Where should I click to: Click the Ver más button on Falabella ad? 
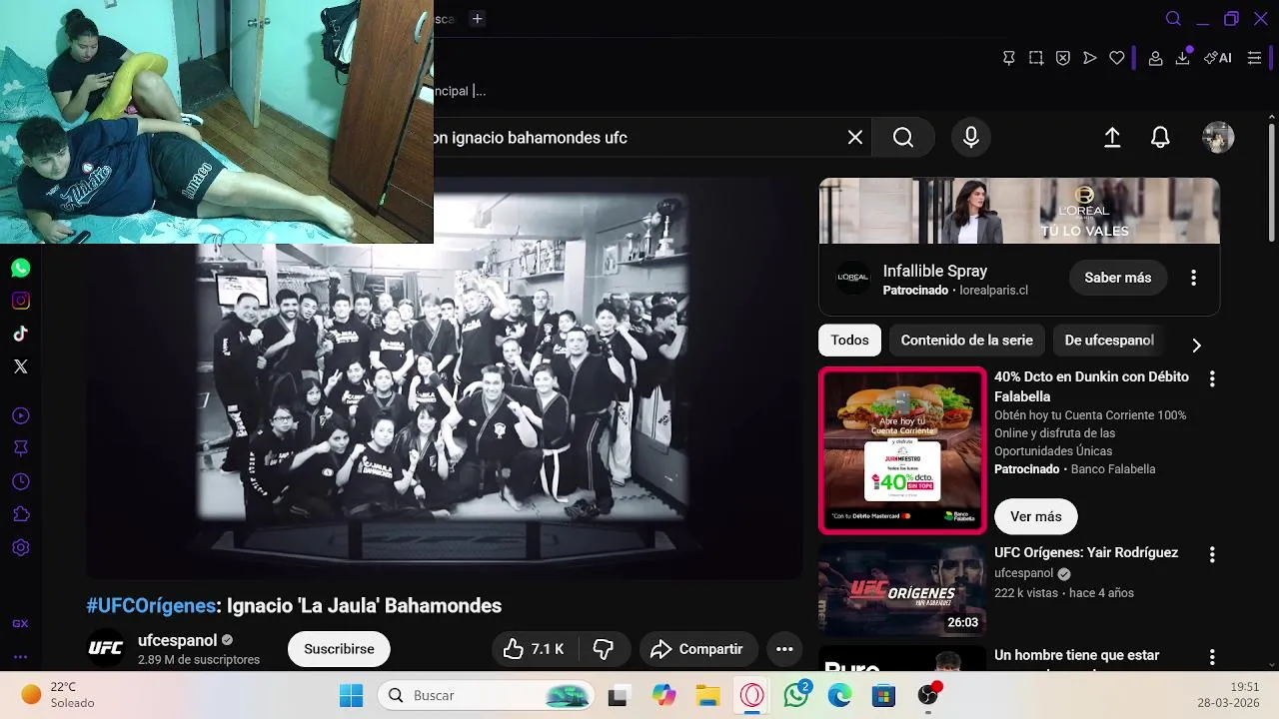pos(1035,516)
